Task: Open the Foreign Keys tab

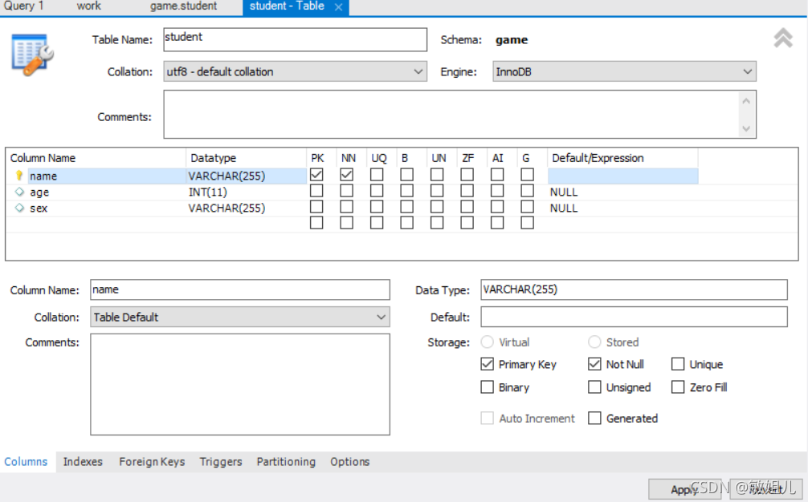Action: 152,461
